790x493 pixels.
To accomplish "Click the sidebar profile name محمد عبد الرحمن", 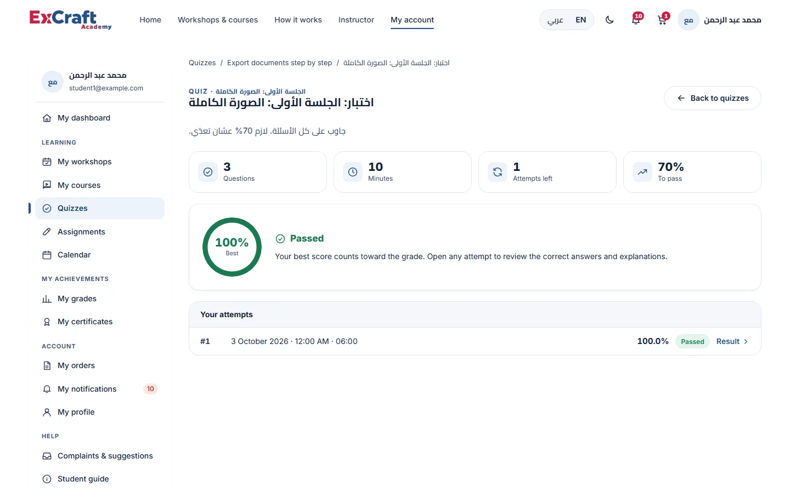I will [98, 76].
